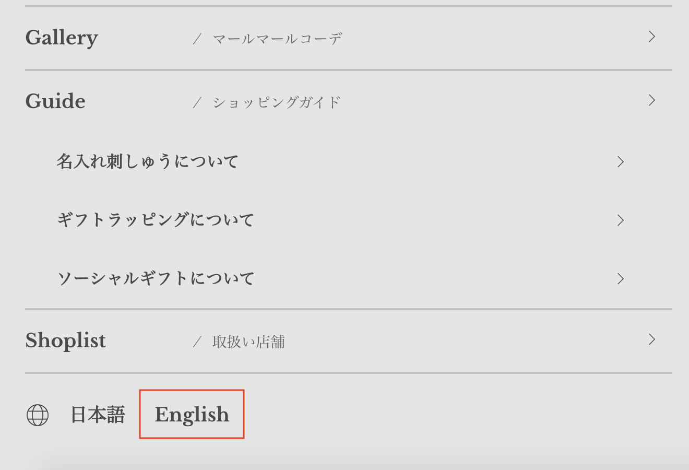Expand the Gallery section chevron
Viewport: 689px width, 470px height.
click(651, 37)
